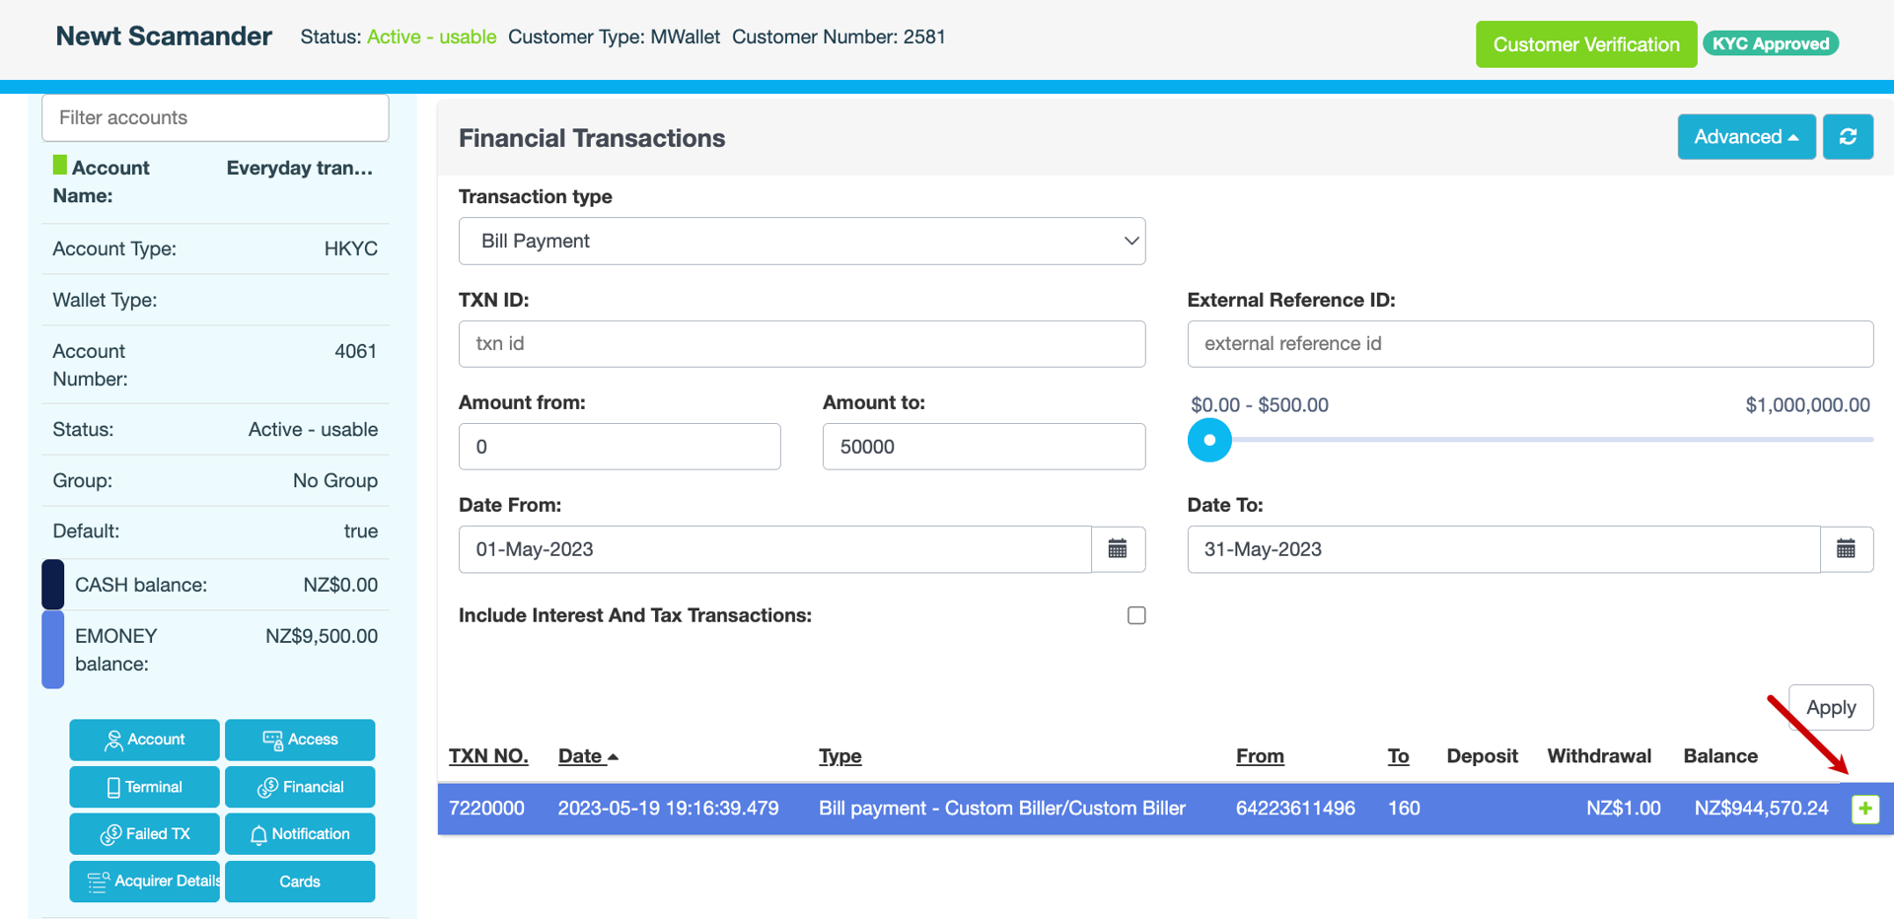Click the Filter accounts search field

click(x=215, y=118)
